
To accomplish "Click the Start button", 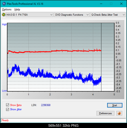I will 115,105.
